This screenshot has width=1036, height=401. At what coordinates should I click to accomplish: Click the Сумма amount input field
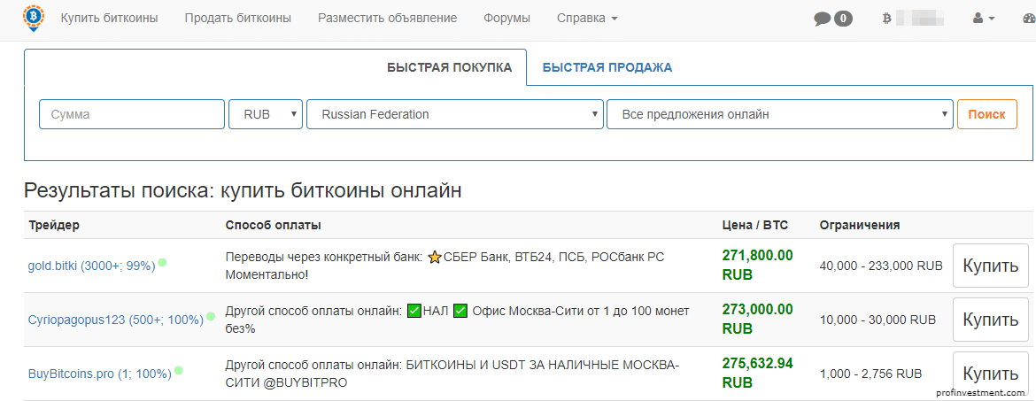pyautogui.click(x=132, y=114)
